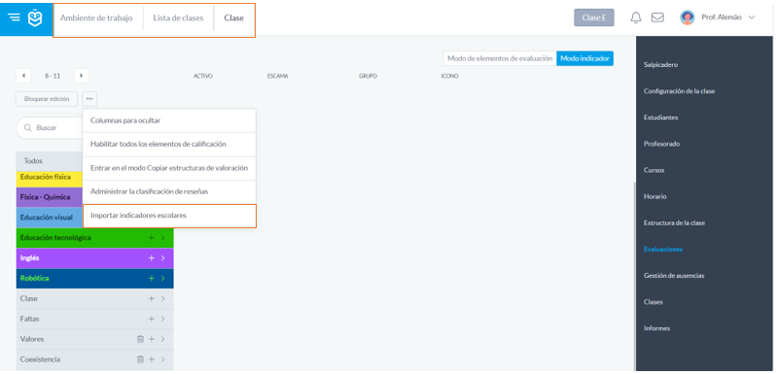Screen dimensions: 776x374
Task: Open Informes in sidebar
Action: pos(656,328)
